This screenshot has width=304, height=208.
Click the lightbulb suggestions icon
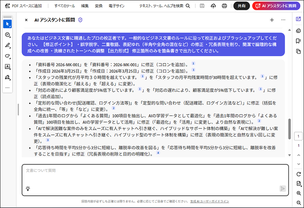[x=28, y=188]
